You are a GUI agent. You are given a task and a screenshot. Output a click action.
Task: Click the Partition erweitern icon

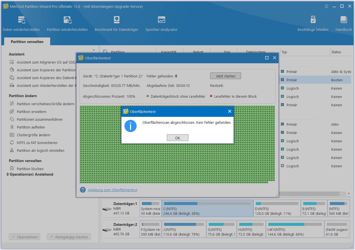click(12, 112)
